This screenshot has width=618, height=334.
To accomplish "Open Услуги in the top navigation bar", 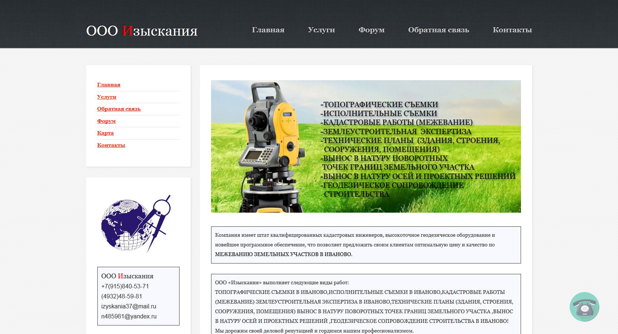I will [x=321, y=30].
